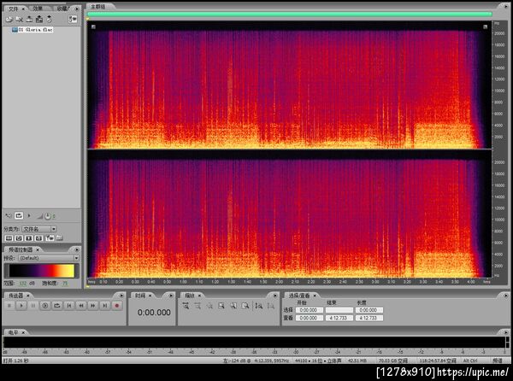Click the level meter bar
Screen dimensions: 513x381
(x=254, y=343)
